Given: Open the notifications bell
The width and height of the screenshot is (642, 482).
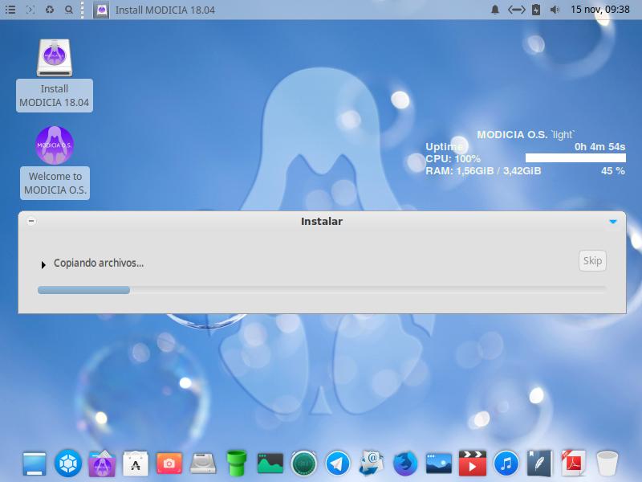Looking at the screenshot, I should [x=495, y=10].
